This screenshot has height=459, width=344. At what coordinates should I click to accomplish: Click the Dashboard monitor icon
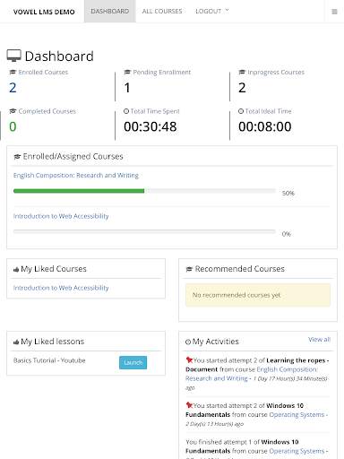pos(14,56)
